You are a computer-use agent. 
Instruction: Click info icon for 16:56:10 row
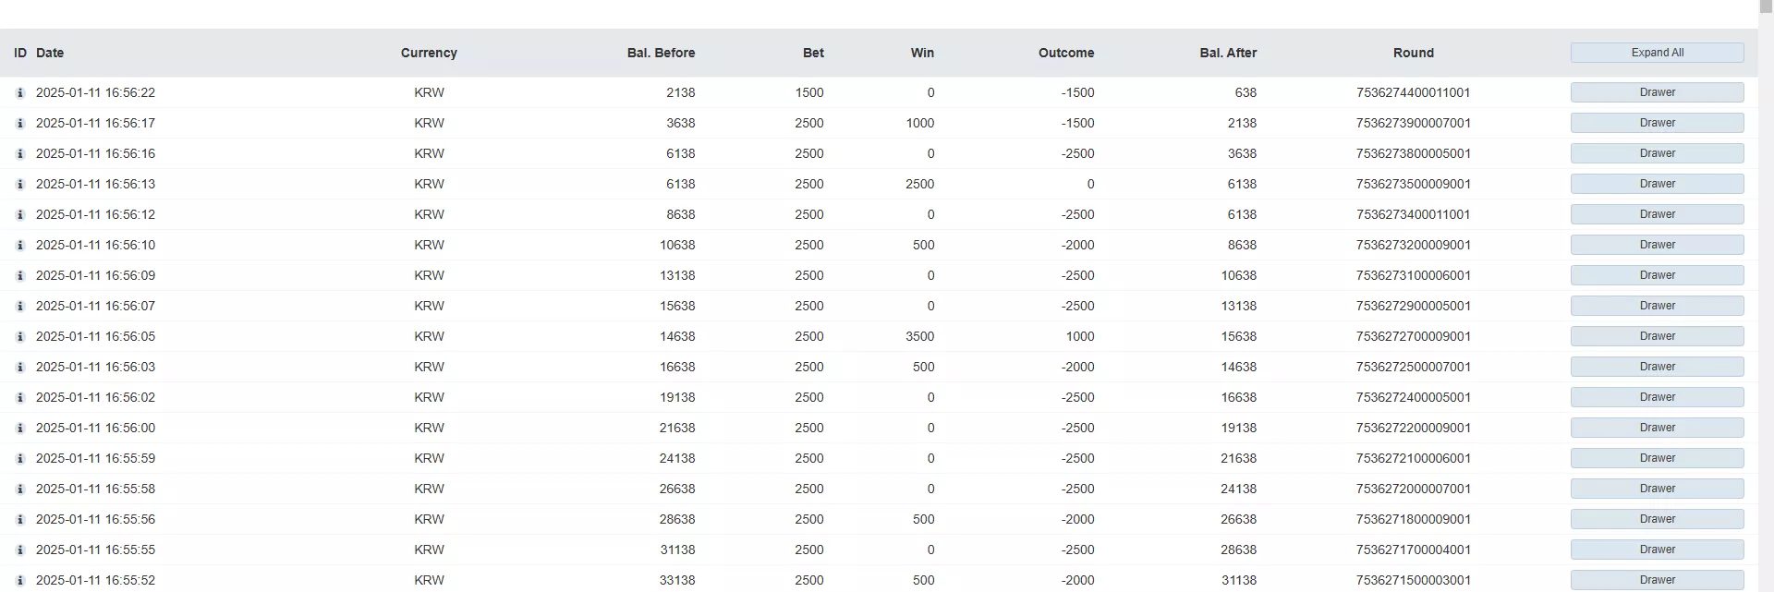point(20,246)
